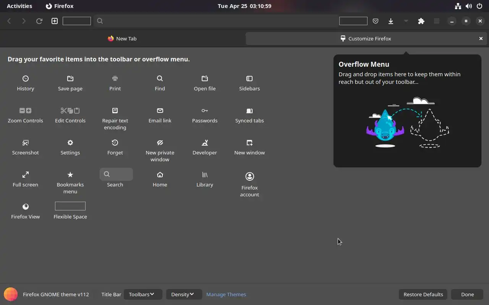Click the Done button
Screen dimensions: 489x305
[x=467, y=294]
